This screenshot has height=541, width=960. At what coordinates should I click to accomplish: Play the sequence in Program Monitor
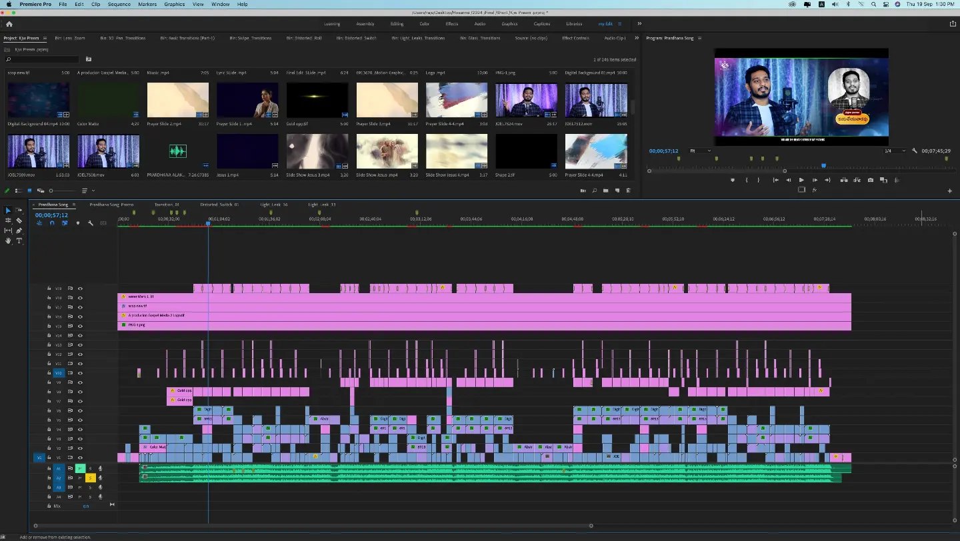click(801, 180)
